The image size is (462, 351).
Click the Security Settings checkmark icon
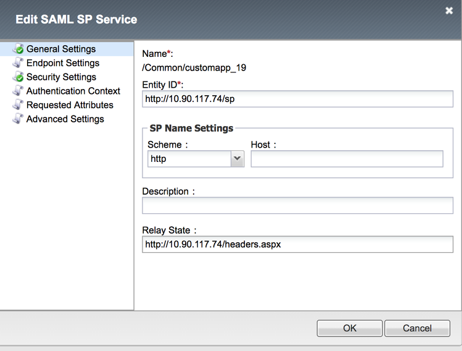pos(18,77)
